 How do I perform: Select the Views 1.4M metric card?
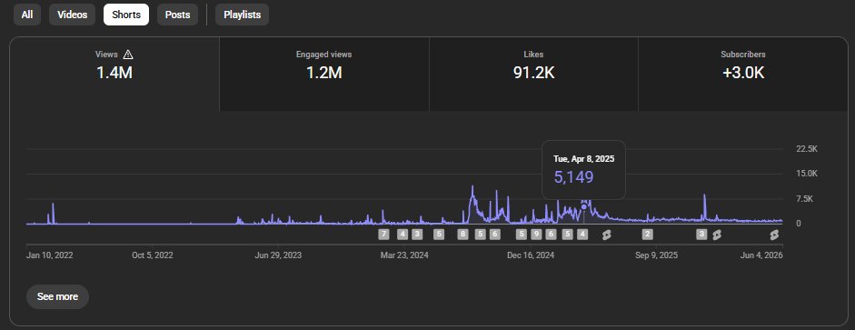point(114,75)
